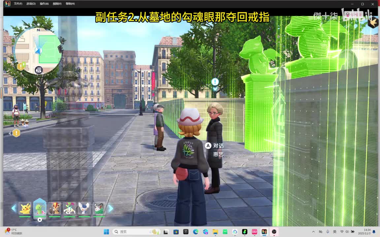This screenshot has width=380, height=237.
Task: Click the circular minimap in the game HUD
Action: click(38, 51)
